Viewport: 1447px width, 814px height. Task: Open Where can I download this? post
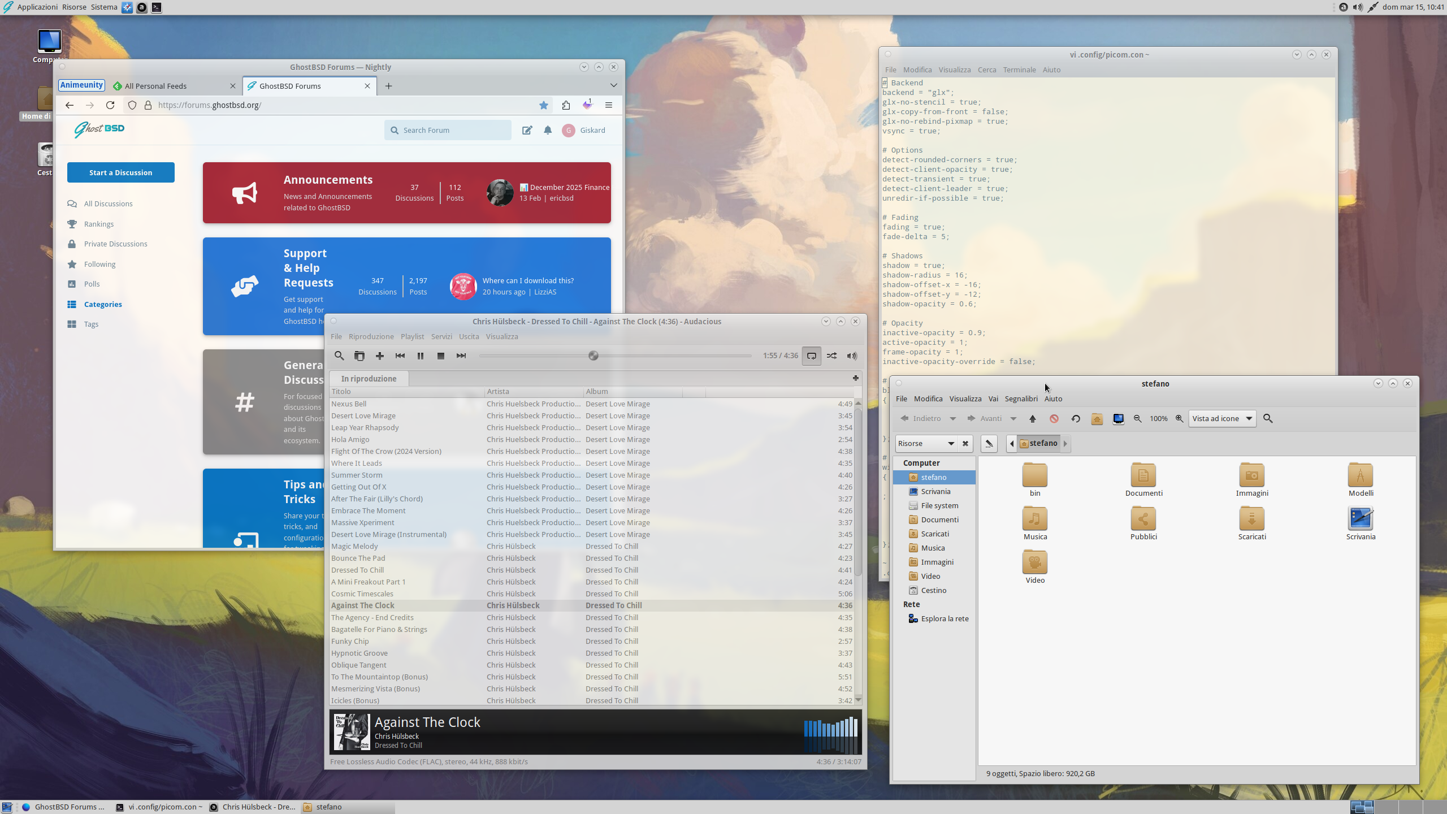click(527, 280)
